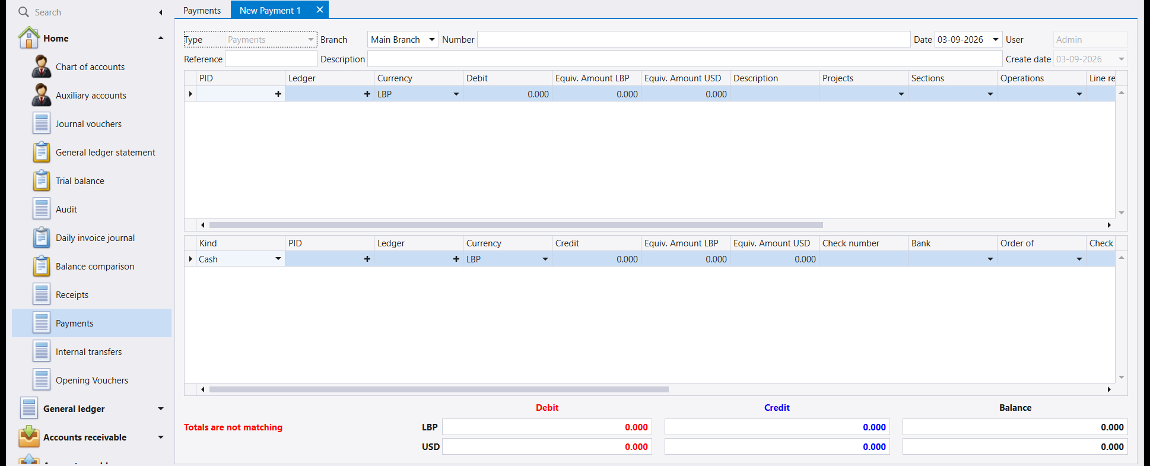Open Projects dropdown in debit row

[x=901, y=94]
